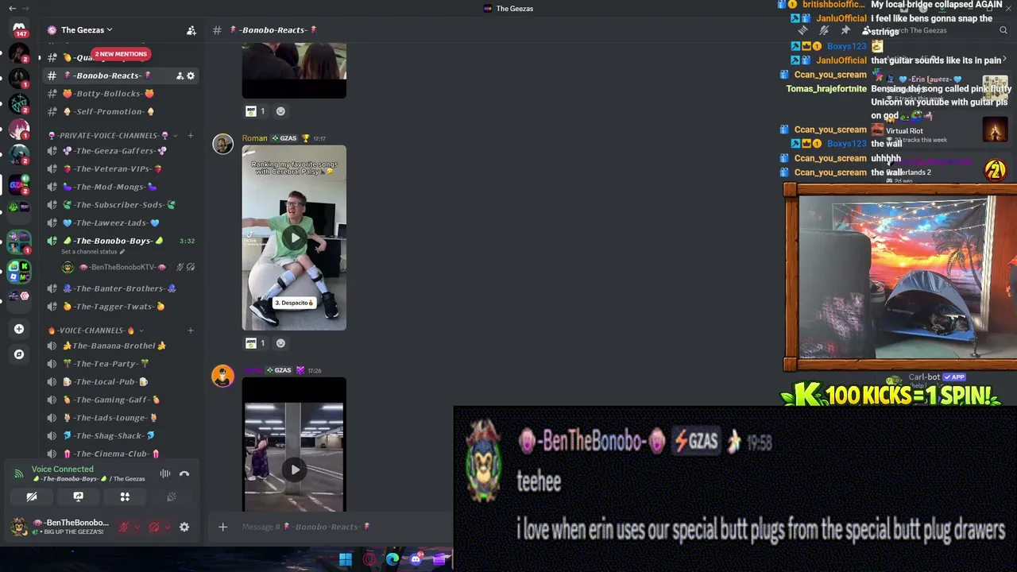Image resolution: width=1017 pixels, height=572 pixels.
Task: Click BenTheBonoboKTV in voice channel
Action: point(121,267)
